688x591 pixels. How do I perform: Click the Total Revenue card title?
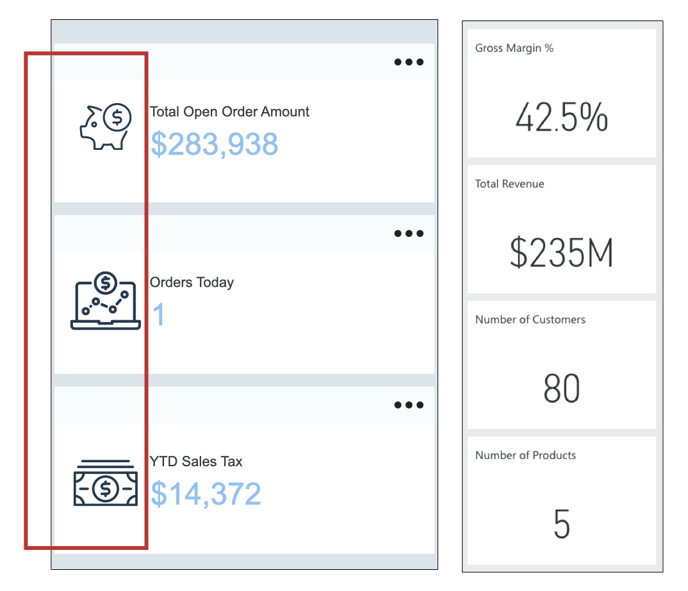(x=509, y=184)
